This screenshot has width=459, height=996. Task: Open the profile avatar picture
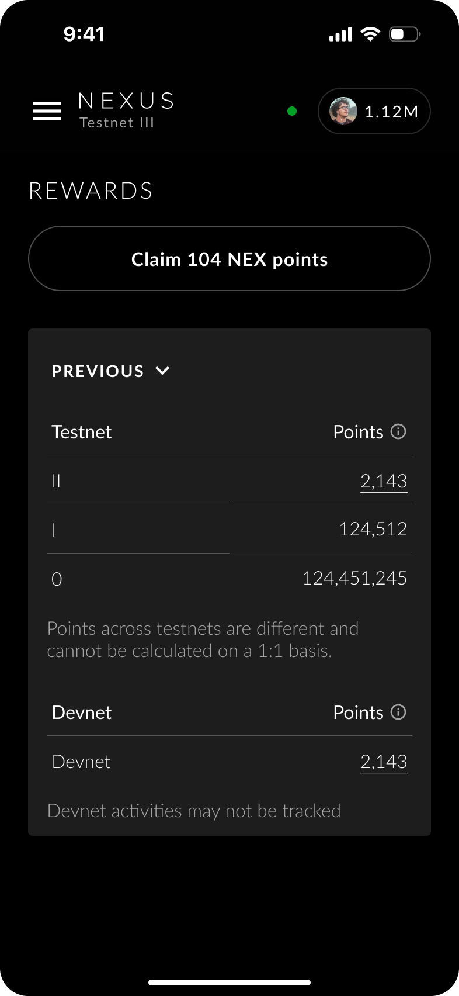coord(345,111)
